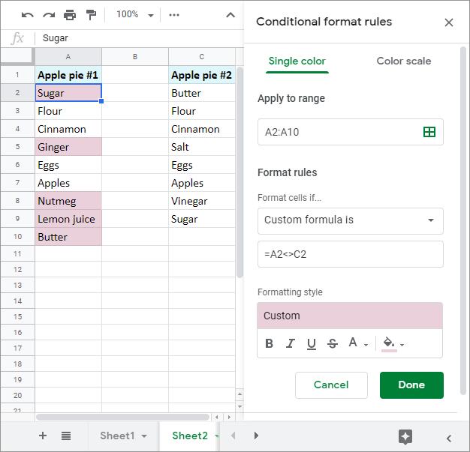Click the select-all corner box
Image resolution: width=470 pixels, height=452 pixels.
(17, 56)
